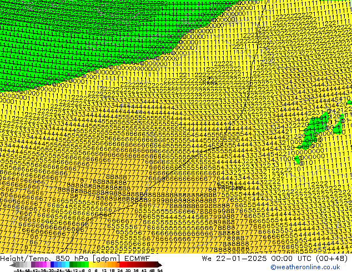
Task: Pick the dark blue swatch at -30 on the scale
Action: tap(52, 265)
